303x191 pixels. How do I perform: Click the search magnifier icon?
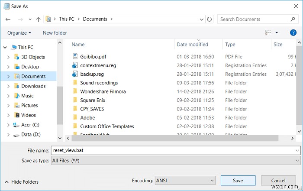point(293,19)
